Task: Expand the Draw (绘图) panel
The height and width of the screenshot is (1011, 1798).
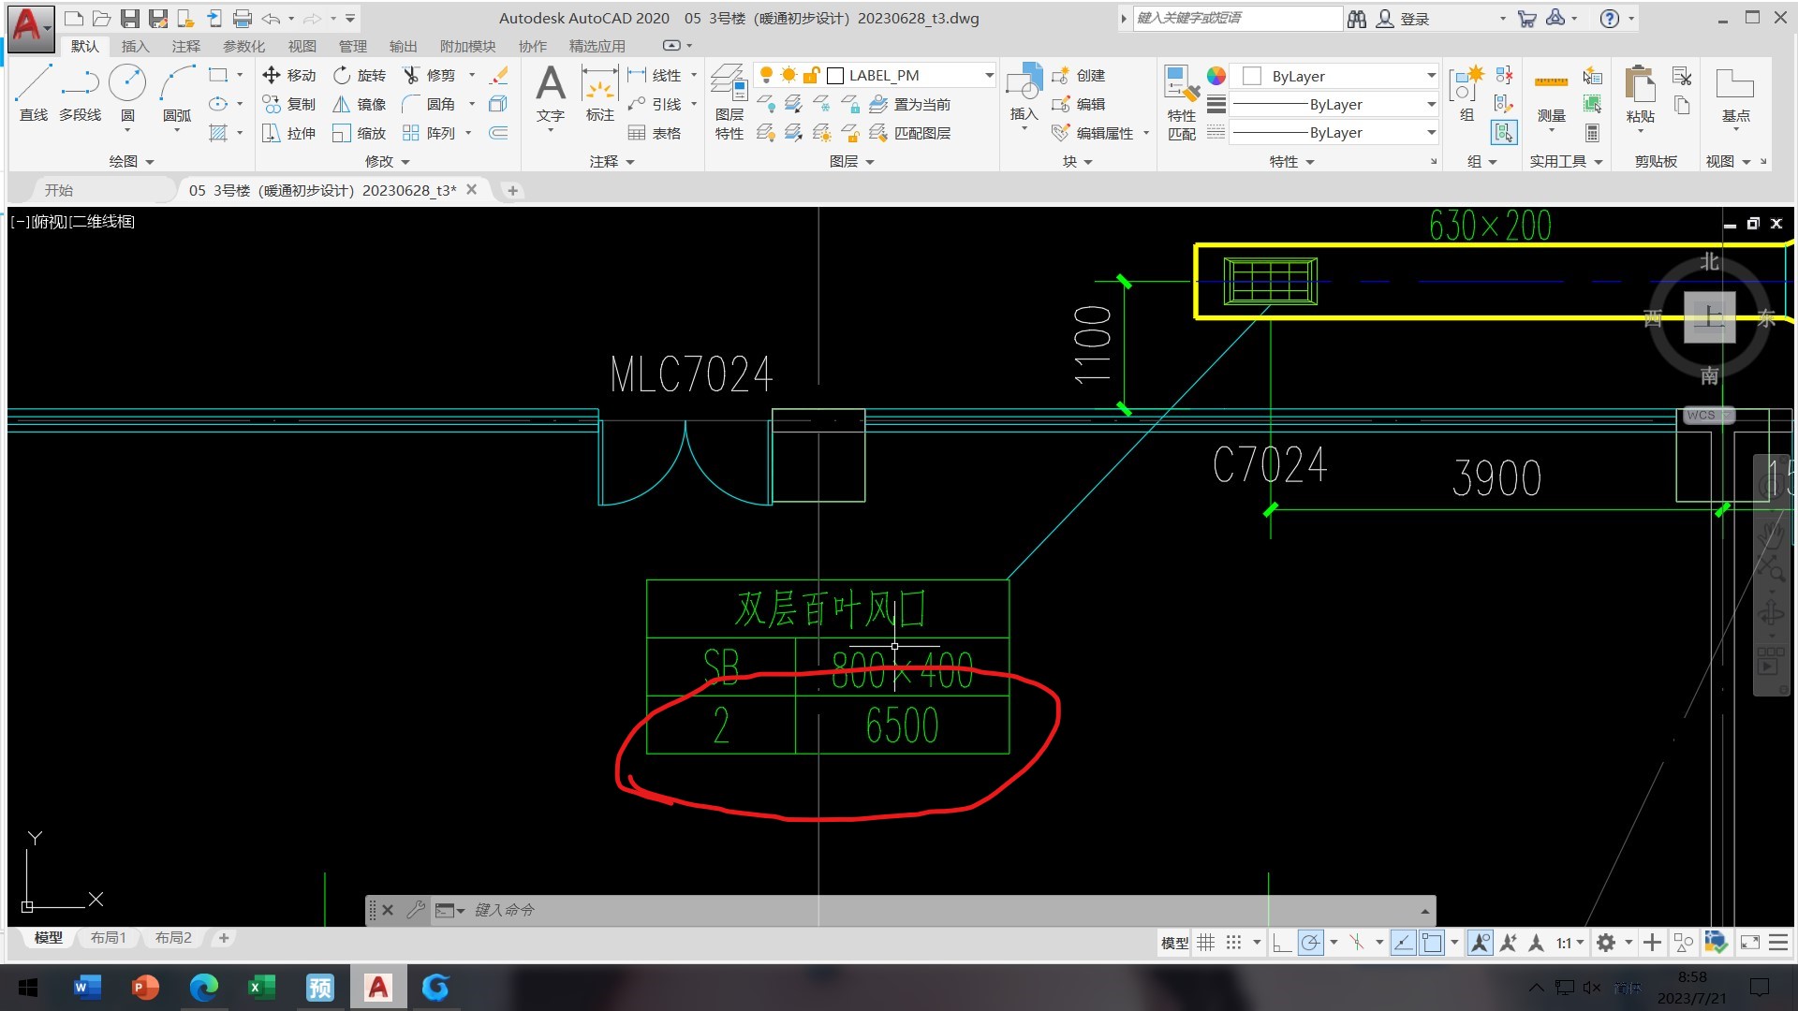Action: click(x=131, y=161)
